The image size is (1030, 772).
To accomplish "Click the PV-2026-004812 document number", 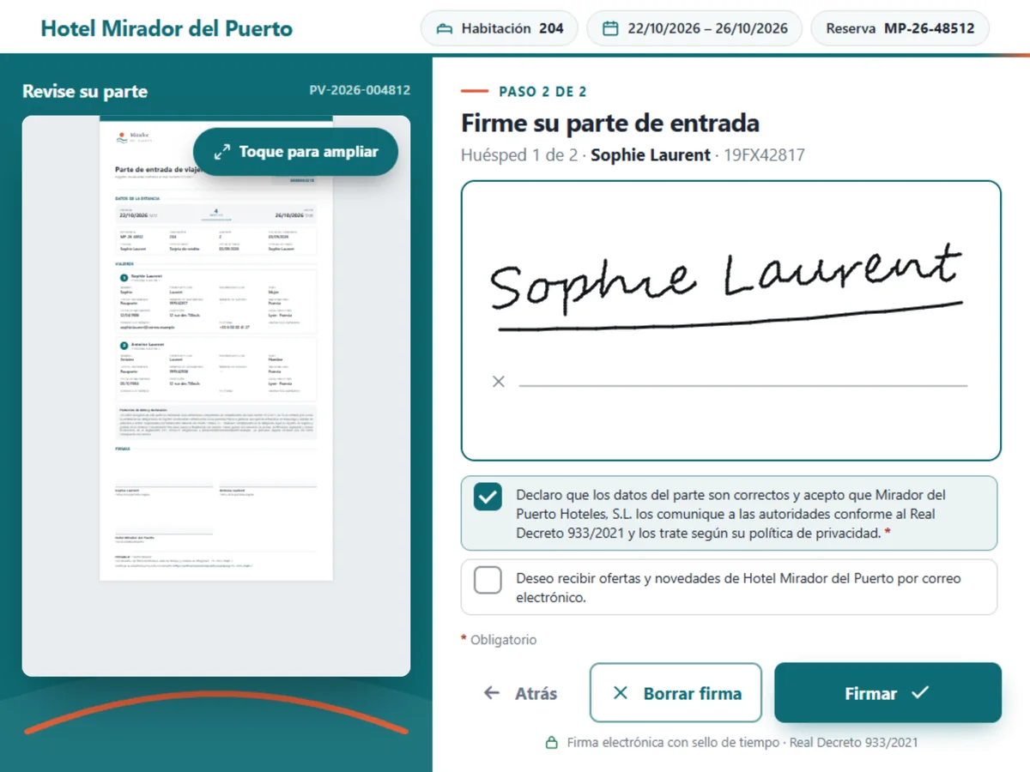I will click(x=360, y=90).
